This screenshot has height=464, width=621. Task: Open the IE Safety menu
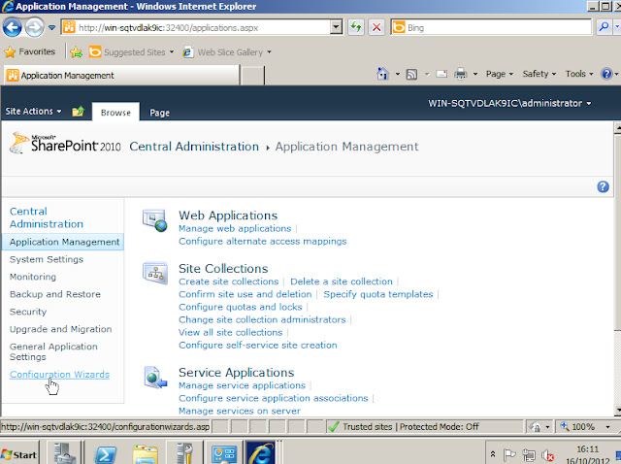tap(539, 74)
